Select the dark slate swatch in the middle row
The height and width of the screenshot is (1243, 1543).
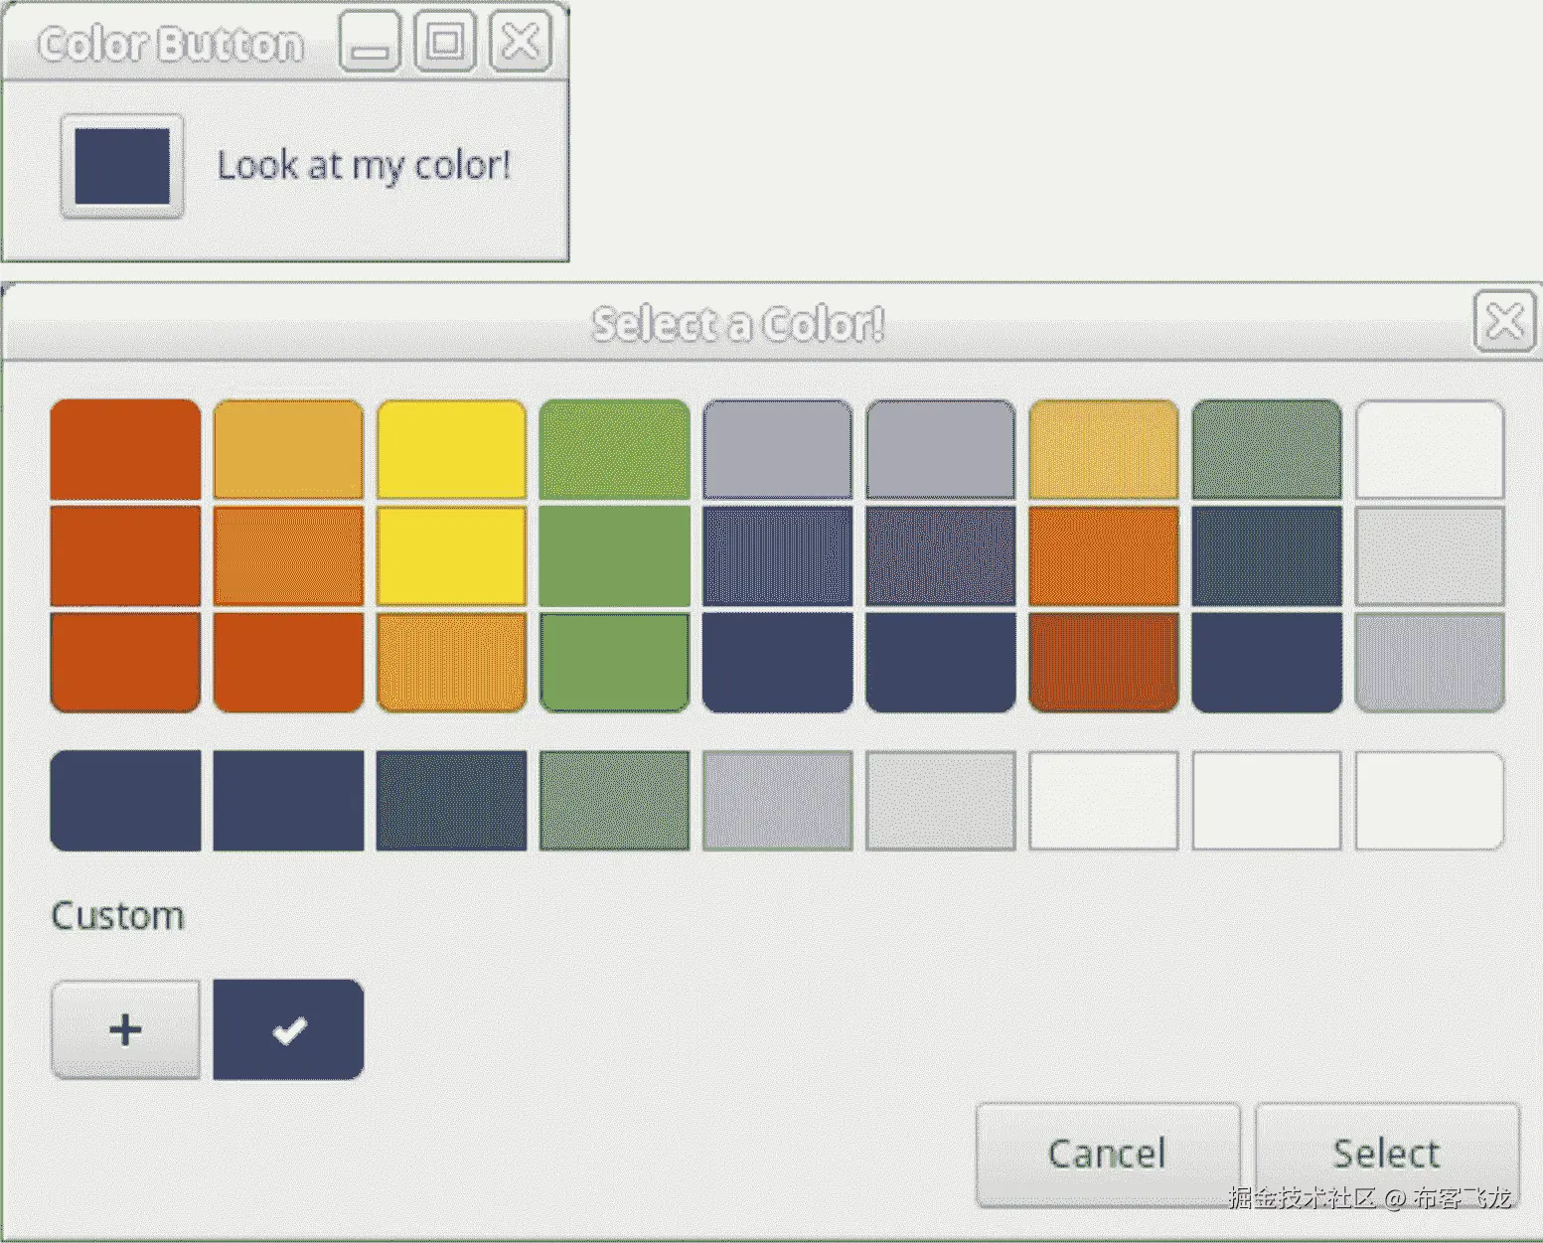(1267, 555)
